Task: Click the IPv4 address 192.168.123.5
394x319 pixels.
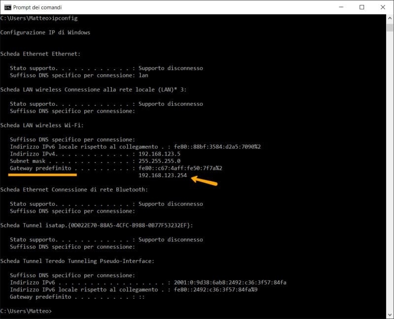Action: coord(156,154)
